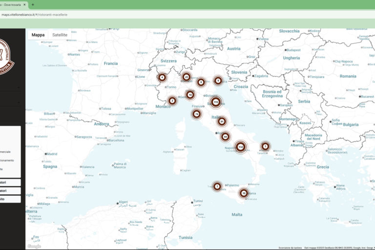Open the 'Scorciatoie da tastiera' link

click(x=290, y=248)
